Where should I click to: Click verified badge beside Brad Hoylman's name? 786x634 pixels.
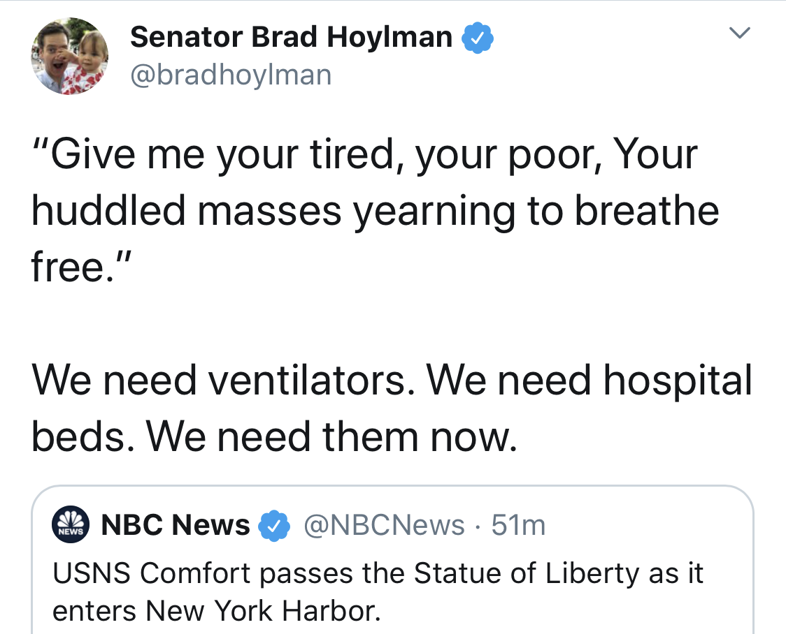pyautogui.click(x=477, y=37)
